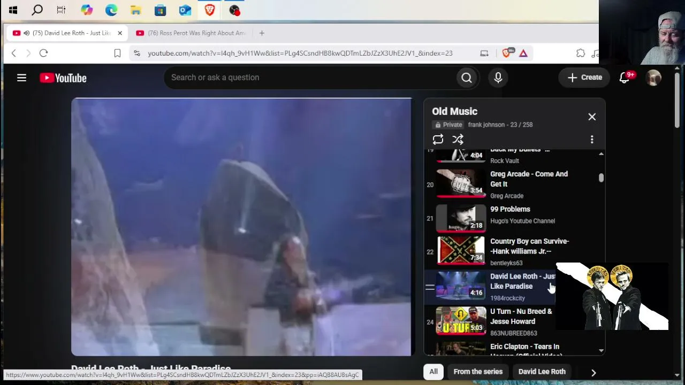This screenshot has height=385, width=685.
Task: Click the 1984rockcity channel name
Action: [507, 298]
